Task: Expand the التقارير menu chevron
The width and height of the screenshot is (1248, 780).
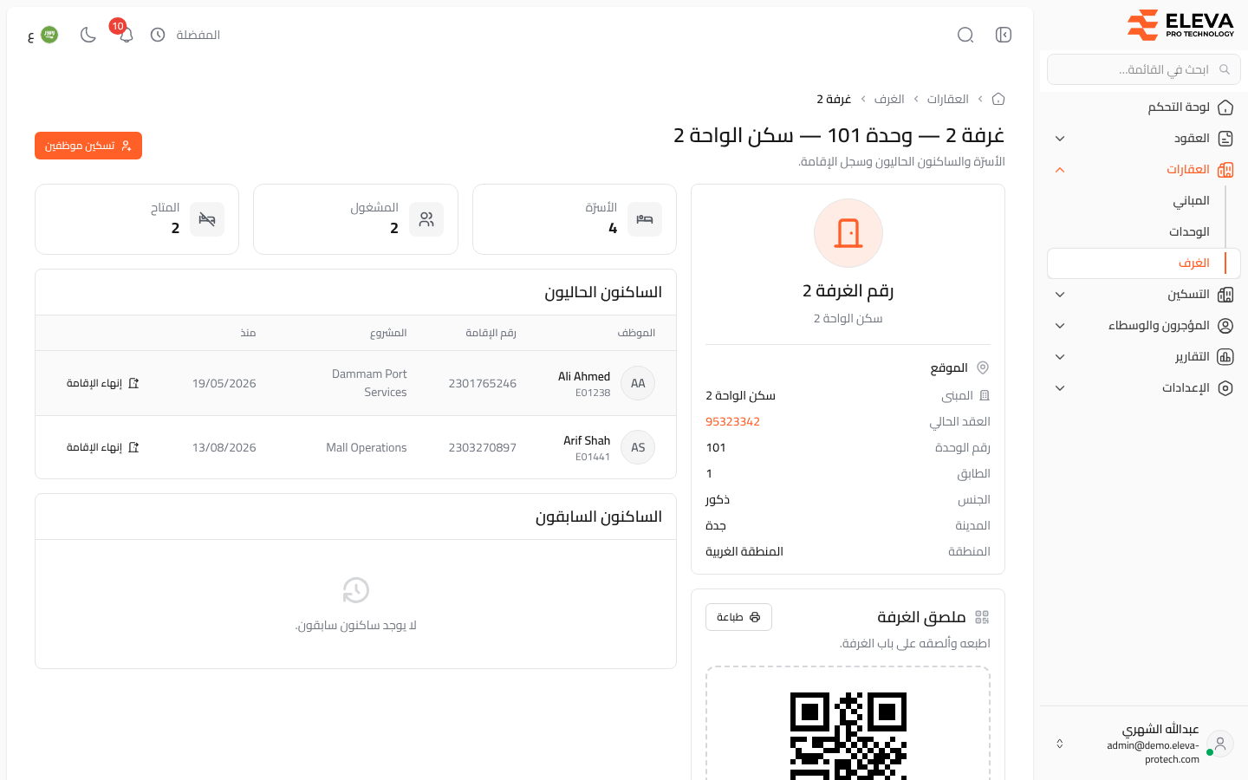Action: (1060, 357)
